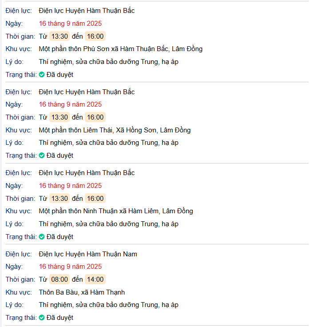Click the 16:00 time badge in the Liêm Thái entry
310x327 pixels.
(95, 117)
